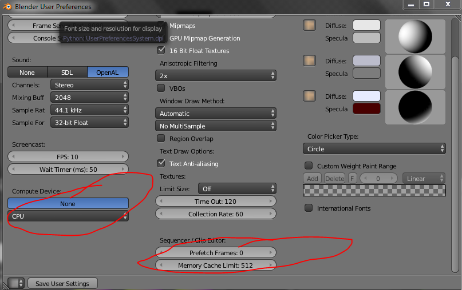Image resolution: width=462 pixels, height=290 pixels.
Task: Enable the VBOs checkbox
Action: (161, 88)
